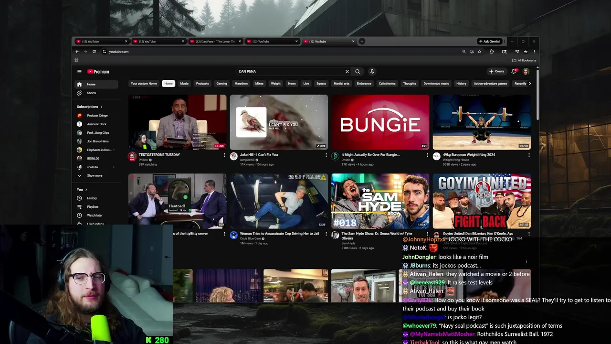Image resolution: width=611 pixels, height=344 pixels.
Task: Select the Martial arts filter chip
Action: pyautogui.click(x=341, y=84)
